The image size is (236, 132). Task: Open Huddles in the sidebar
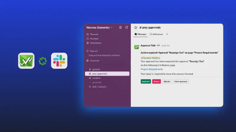(94, 39)
